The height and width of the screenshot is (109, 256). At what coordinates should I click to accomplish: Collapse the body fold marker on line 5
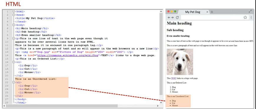coord(14,25)
